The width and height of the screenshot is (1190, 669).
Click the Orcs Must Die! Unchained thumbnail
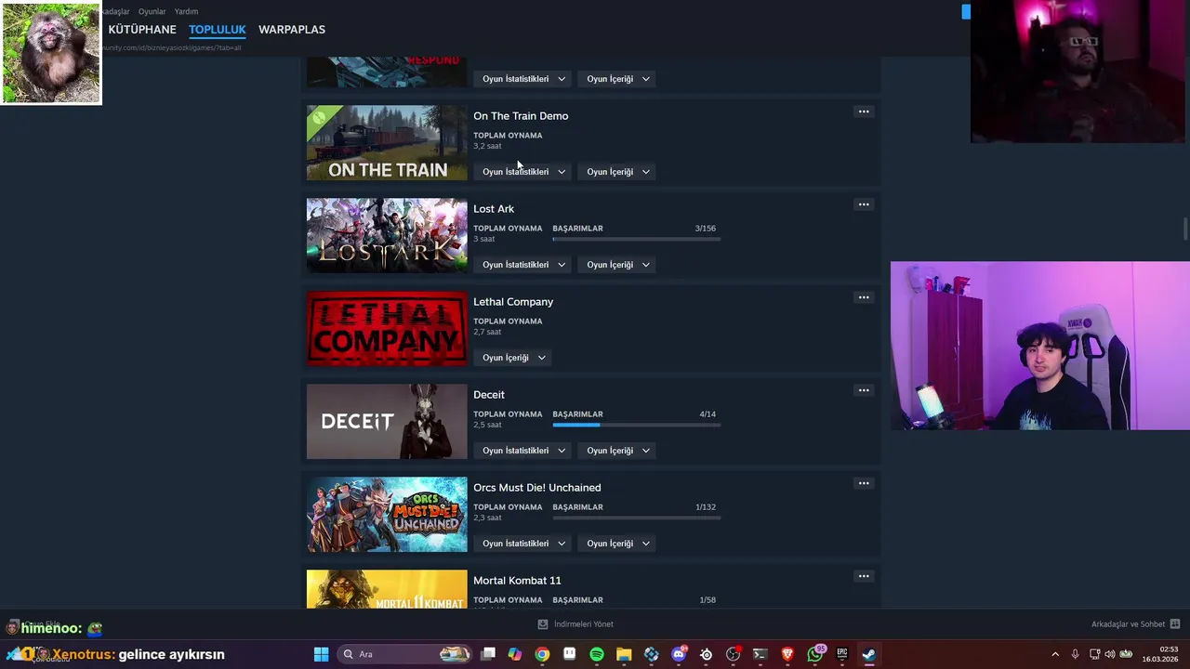(x=387, y=514)
